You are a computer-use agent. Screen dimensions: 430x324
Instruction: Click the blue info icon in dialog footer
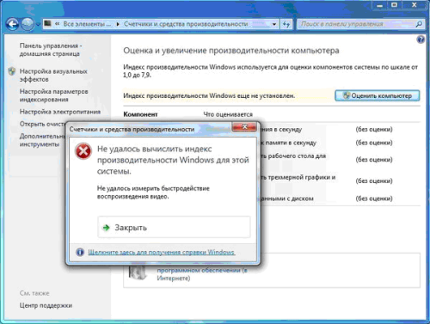(80, 252)
